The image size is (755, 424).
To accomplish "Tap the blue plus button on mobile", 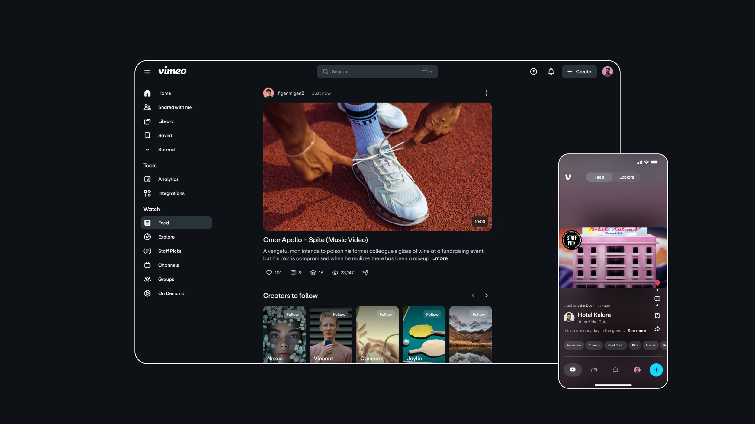I will pyautogui.click(x=656, y=370).
